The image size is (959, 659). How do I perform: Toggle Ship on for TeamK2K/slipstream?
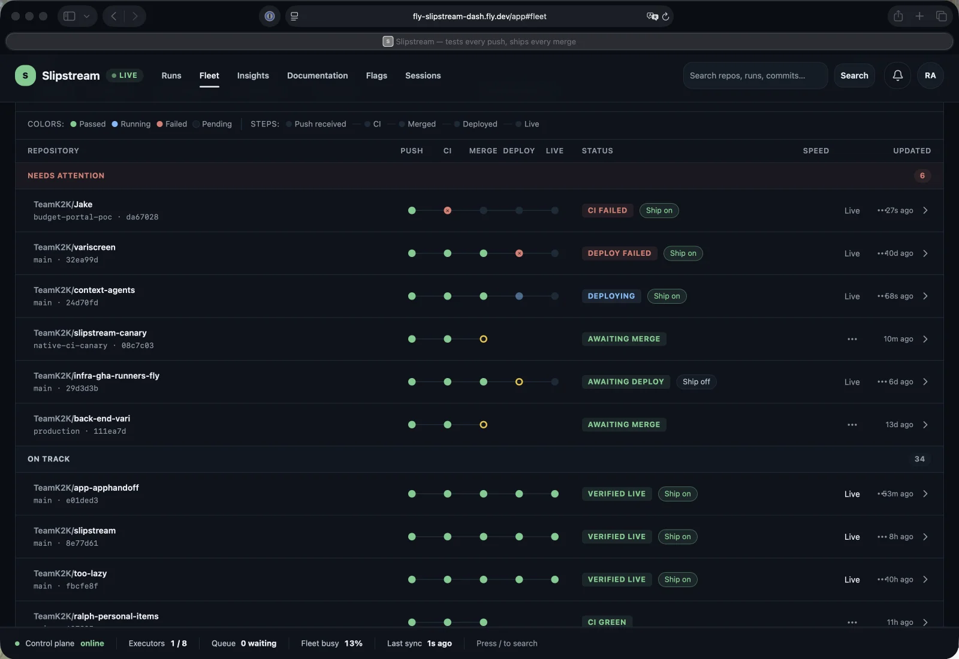pos(677,537)
